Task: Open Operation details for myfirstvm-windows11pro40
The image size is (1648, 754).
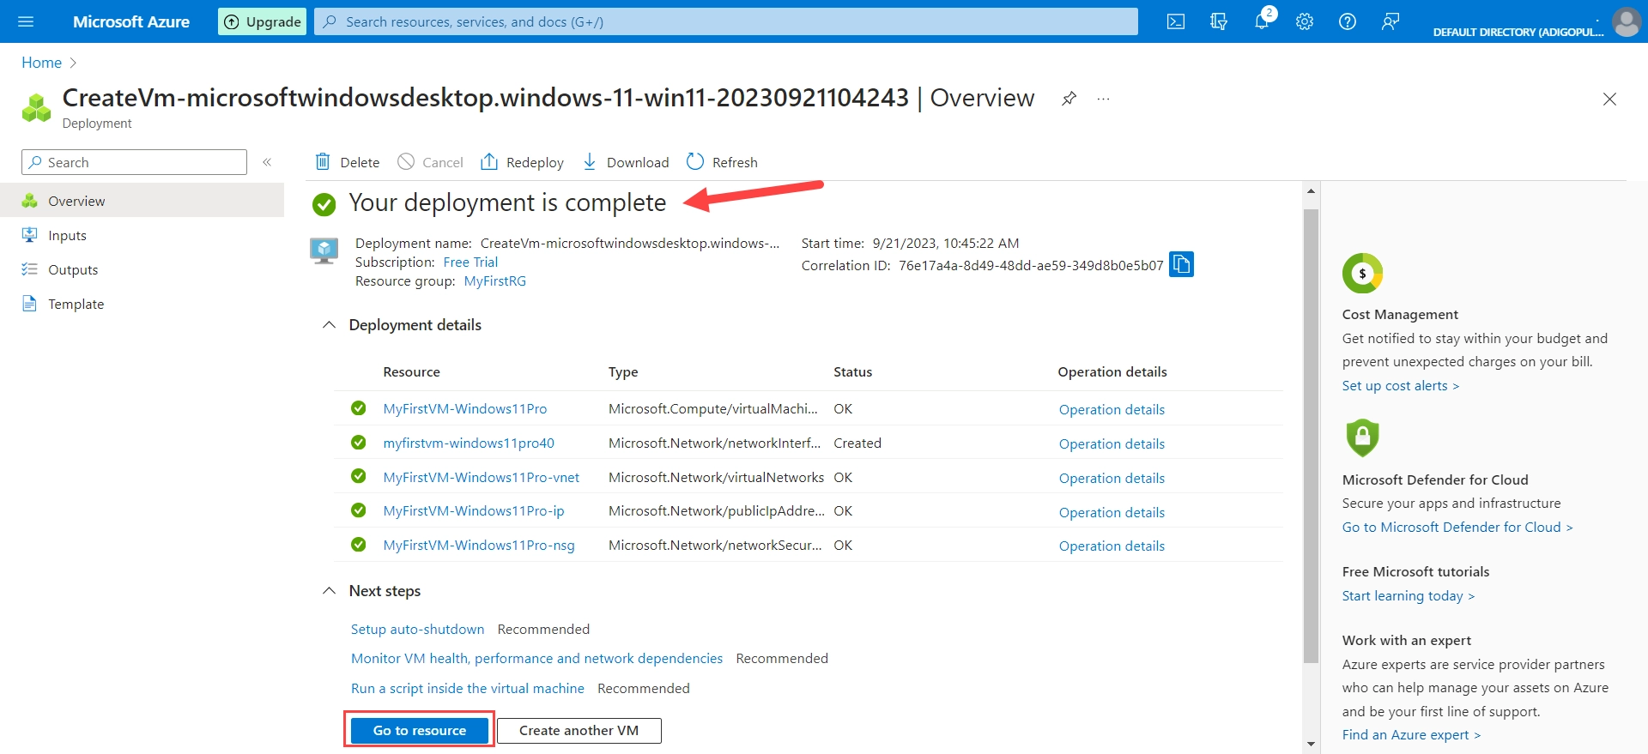Action: (1112, 444)
